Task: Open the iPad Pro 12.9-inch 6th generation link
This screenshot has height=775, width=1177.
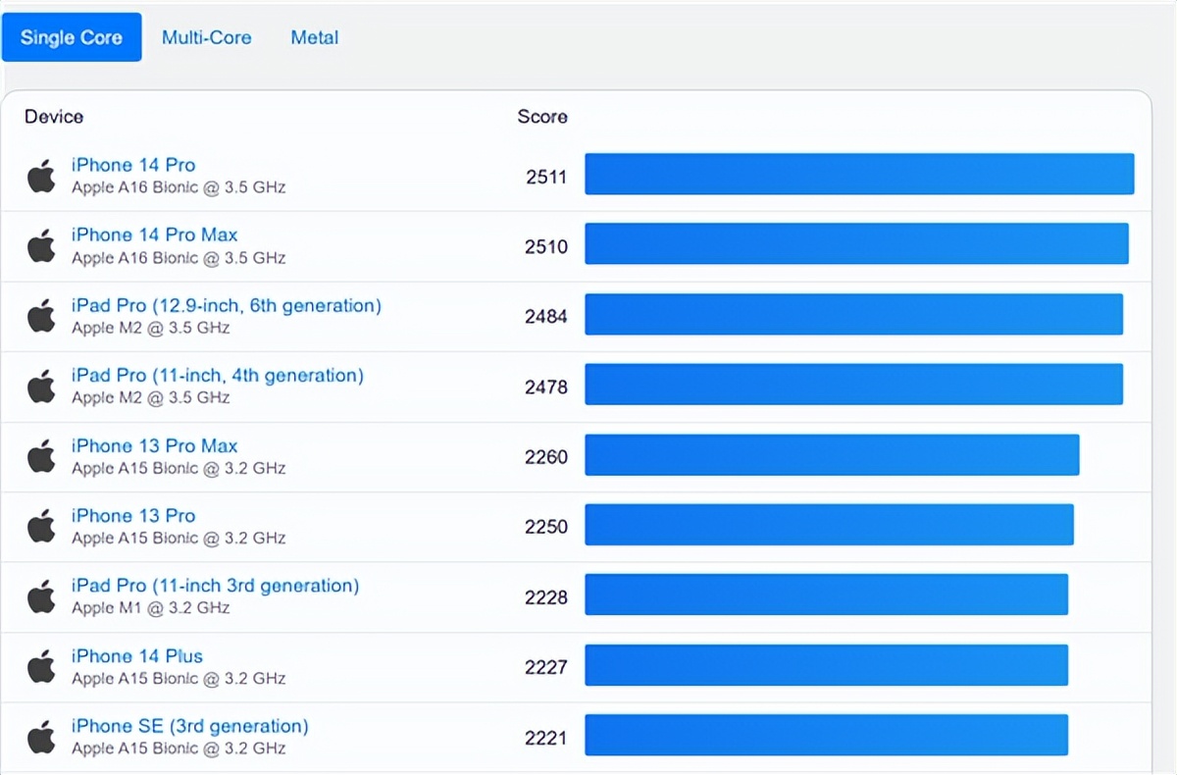Action: 225,305
